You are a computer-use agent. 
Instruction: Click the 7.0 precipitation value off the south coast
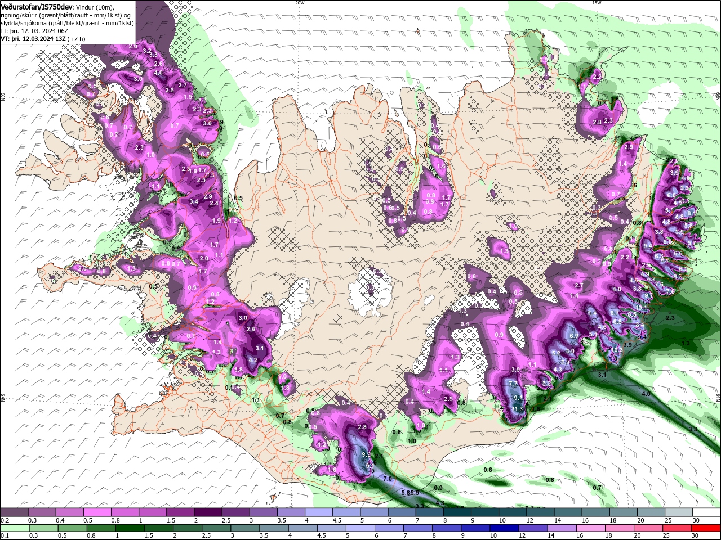(x=388, y=479)
